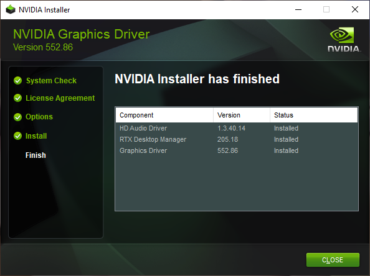Sort by the Version column header
Image resolution: width=370 pixels, height=276 pixels.
[x=242, y=115]
